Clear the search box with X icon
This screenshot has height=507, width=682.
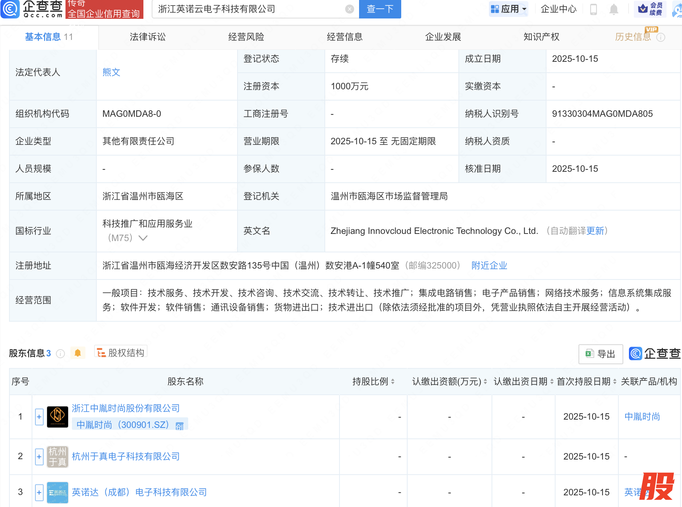[349, 9]
